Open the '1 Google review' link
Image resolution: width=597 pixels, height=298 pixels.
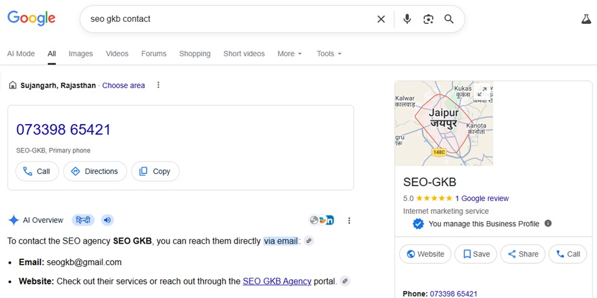[x=482, y=198]
